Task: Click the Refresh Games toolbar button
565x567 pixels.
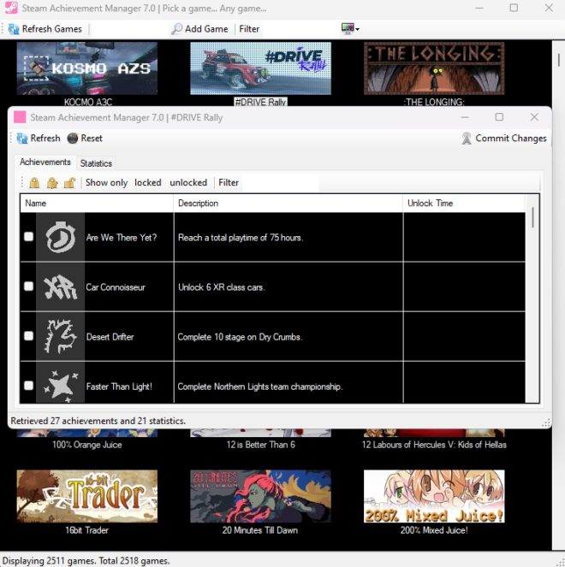Action: click(x=45, y=29)
